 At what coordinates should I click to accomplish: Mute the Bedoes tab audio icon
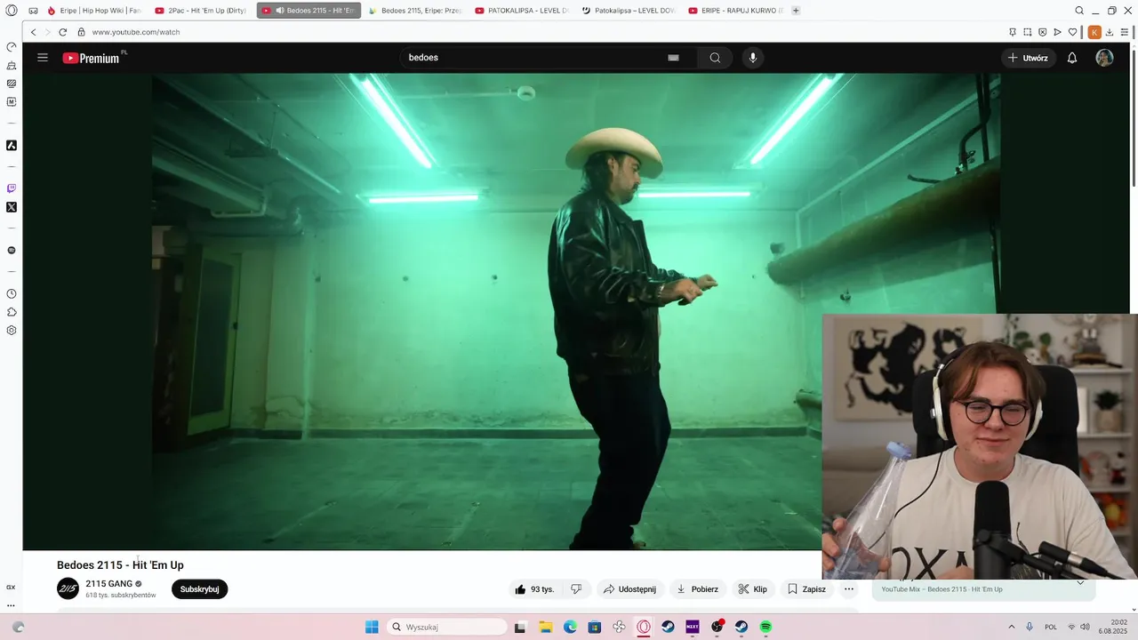[279, 11]
